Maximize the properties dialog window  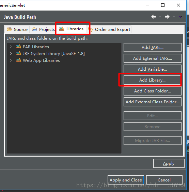click(x=163, y=5)
